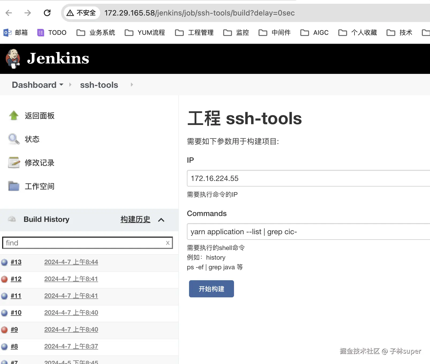
Task: Open build #12 timestamp link
Action: 71,279
